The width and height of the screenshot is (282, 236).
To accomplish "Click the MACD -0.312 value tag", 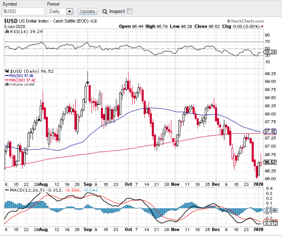I will pos(271,224).
